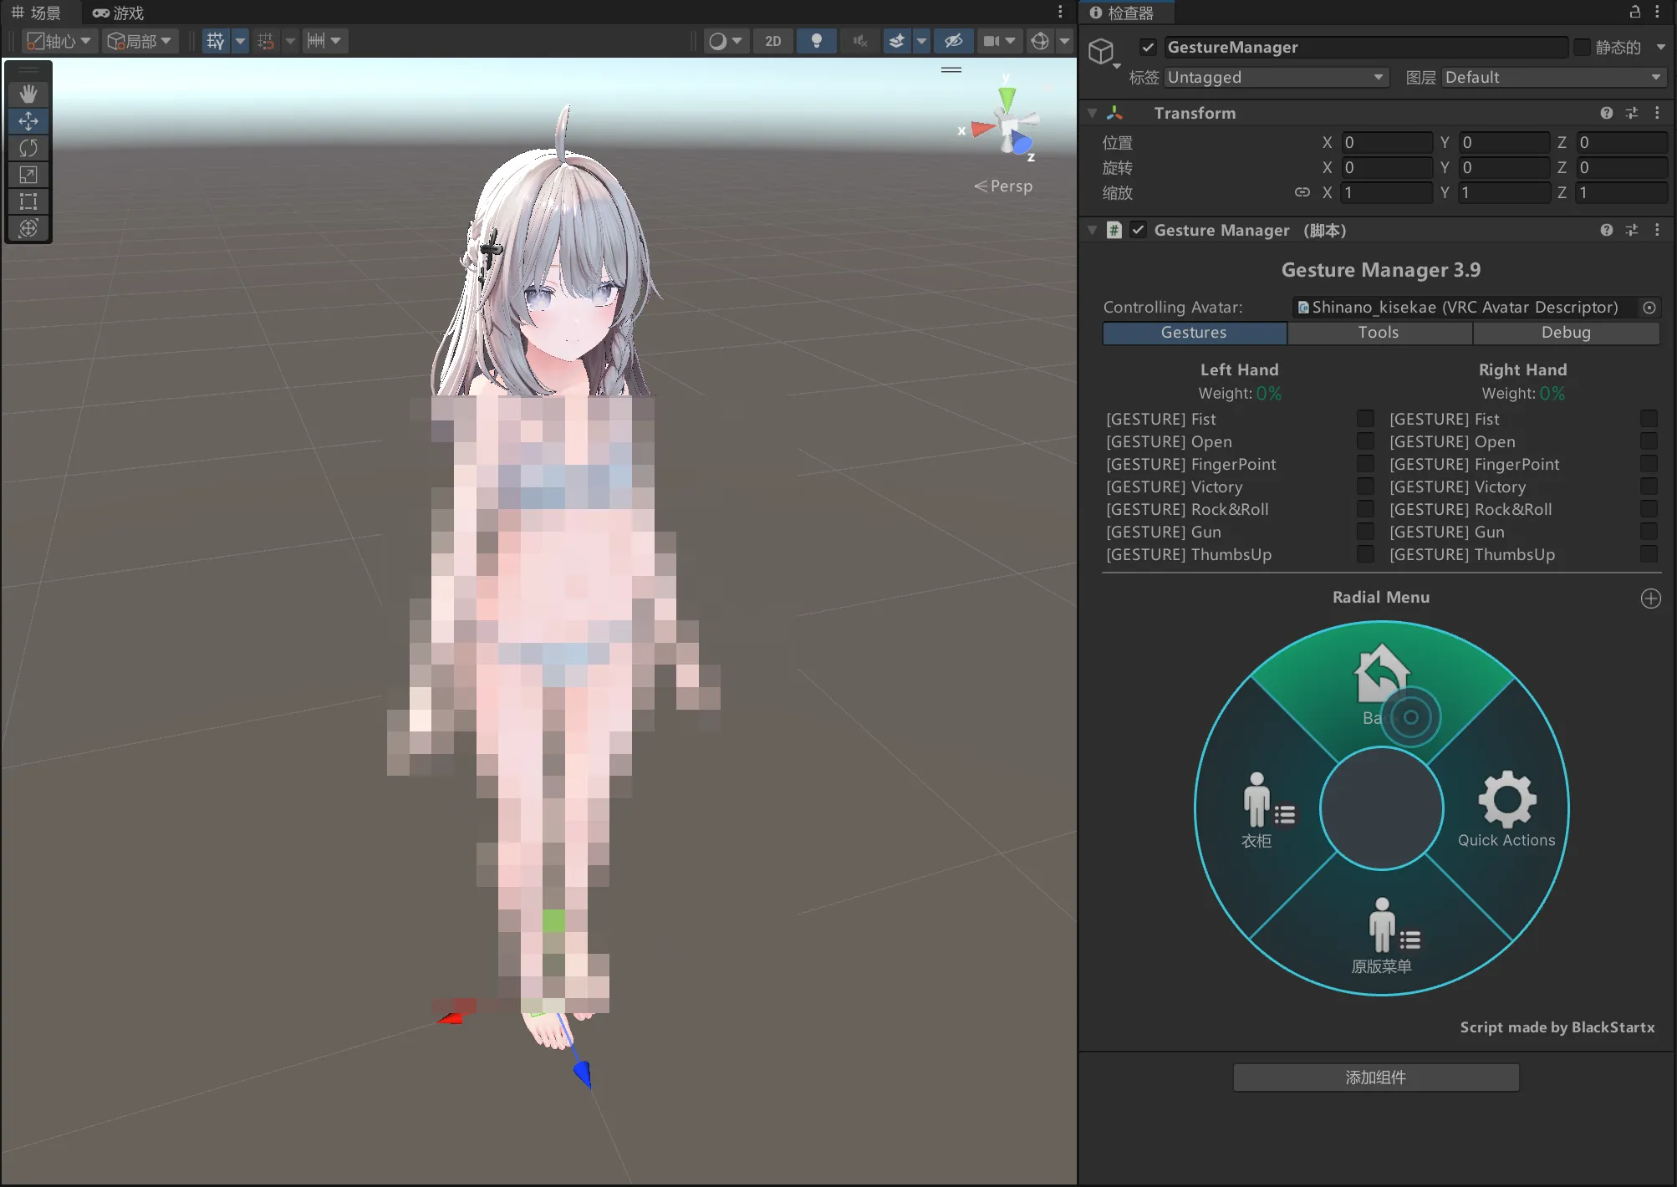Click the 添加组件 Add Component button
The height and width of the screenshot is (1187, 1677).
(x=1376, y=1077)
